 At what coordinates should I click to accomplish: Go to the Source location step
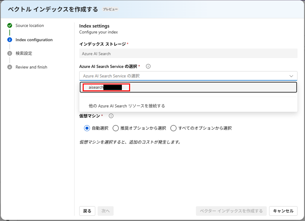[30, 25]
